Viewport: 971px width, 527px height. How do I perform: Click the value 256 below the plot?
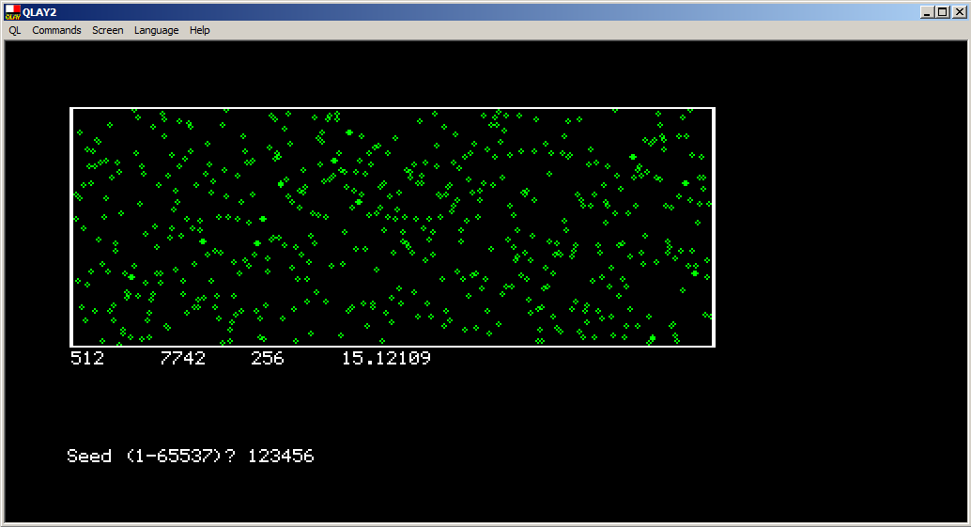click(268, 358)
